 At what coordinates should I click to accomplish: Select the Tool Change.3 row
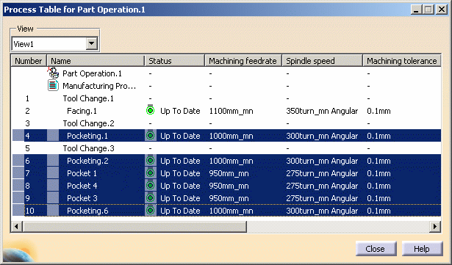click(226, 148)
